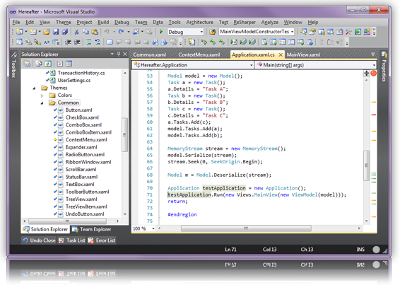Open the active files list dropdown at tab strip end
Image resolution: width=400 pixels, height=285 pixels.
373,54
